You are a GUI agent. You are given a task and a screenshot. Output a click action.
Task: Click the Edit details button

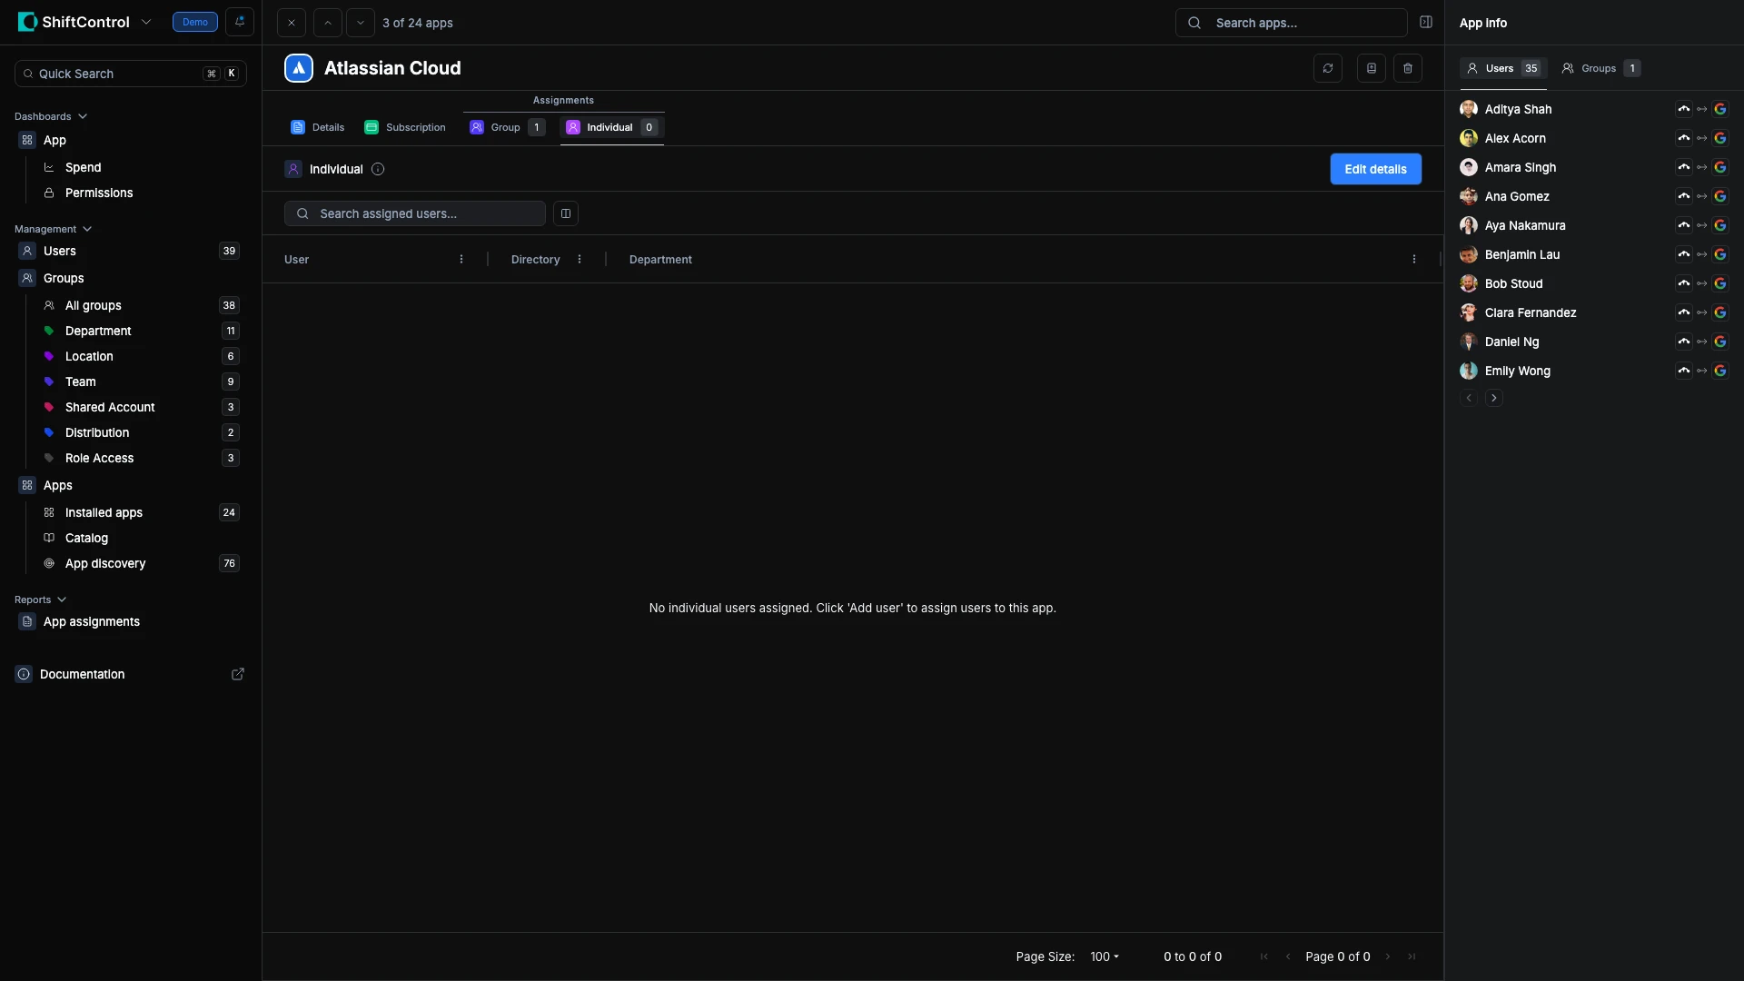[1375, 169]
